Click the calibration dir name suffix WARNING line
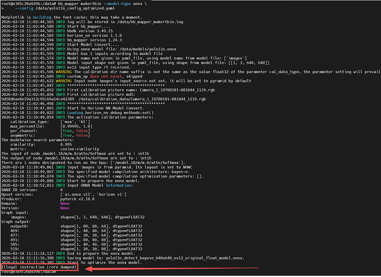This screenshot has height=277, width=381. 190,71
